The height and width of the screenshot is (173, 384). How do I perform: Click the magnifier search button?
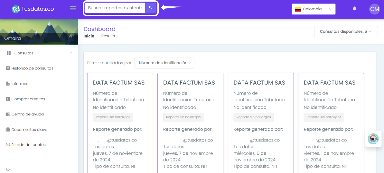click(x=151, y=8)
